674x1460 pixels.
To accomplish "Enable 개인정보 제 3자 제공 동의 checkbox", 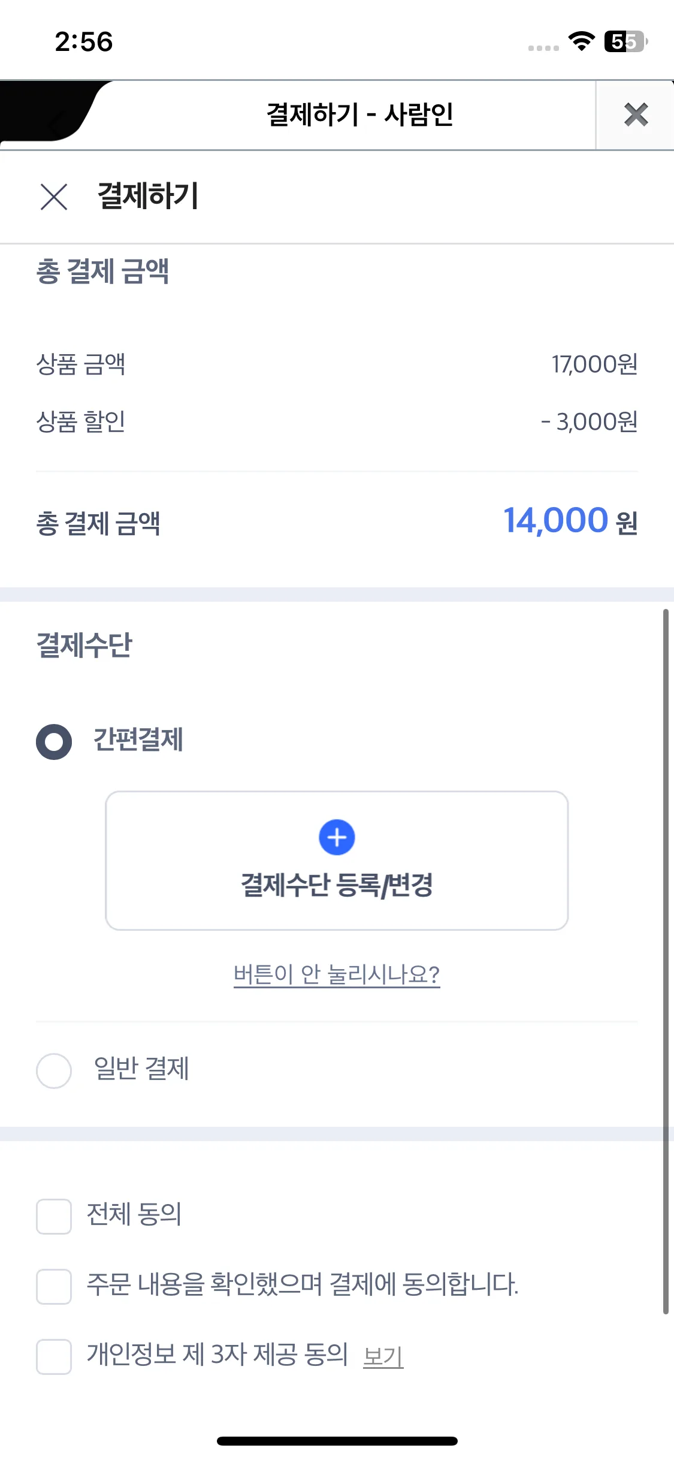I will 54,1356.
